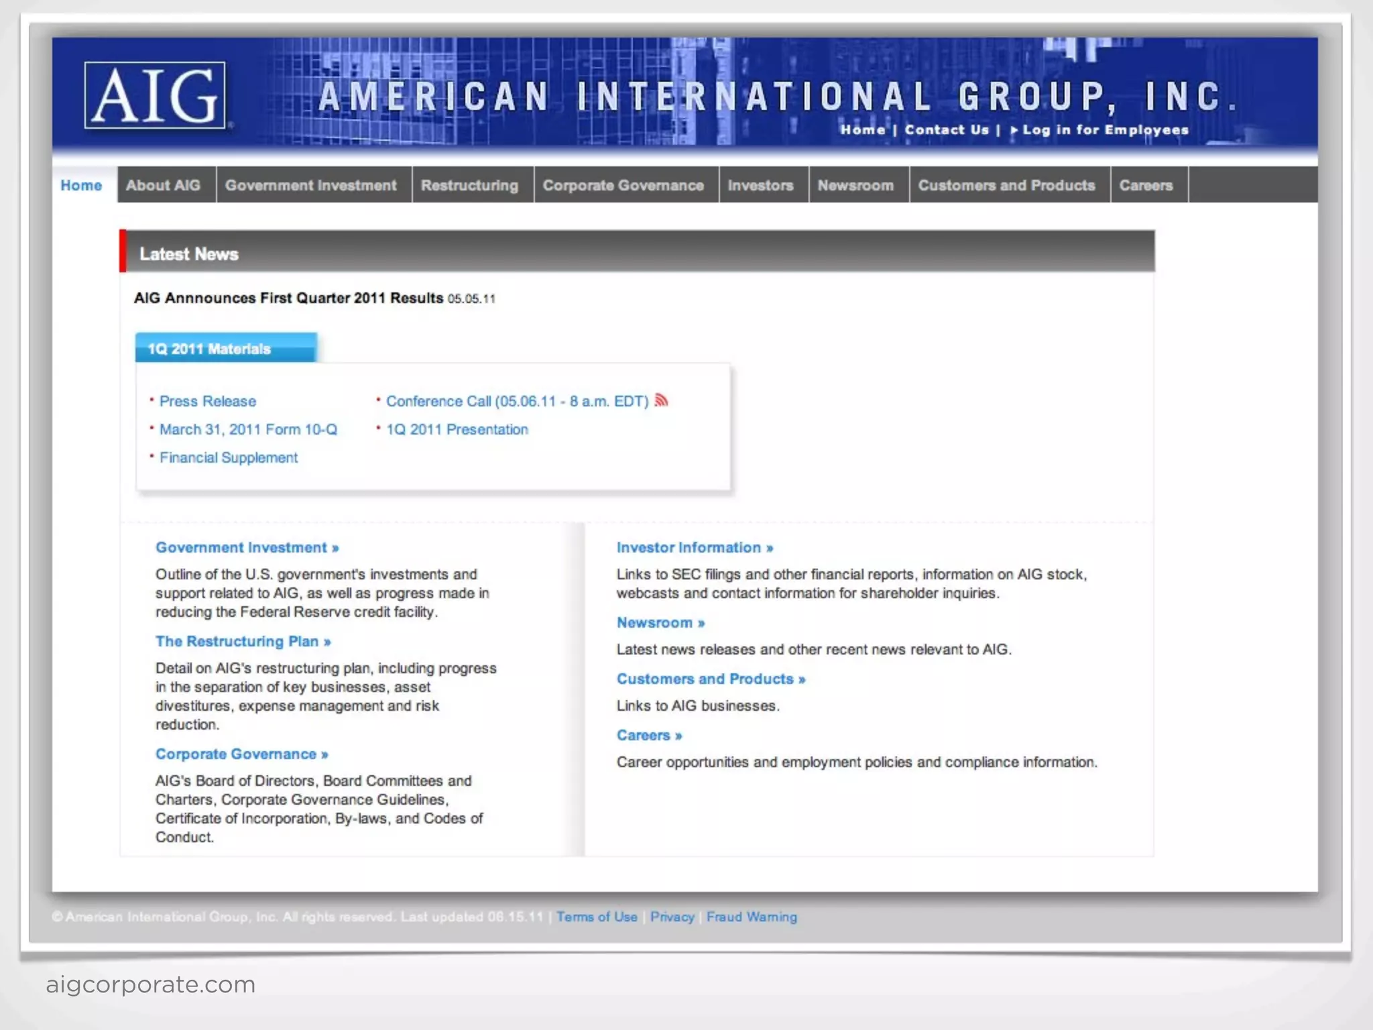Open AIG Announces First Quarter 2011 Results headline

coord(288,298)
